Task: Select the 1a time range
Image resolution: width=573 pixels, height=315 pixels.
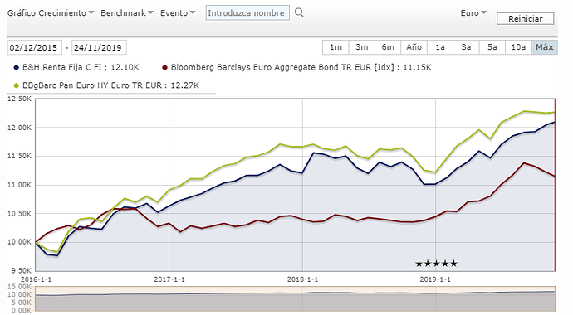Action: [440, 47]
